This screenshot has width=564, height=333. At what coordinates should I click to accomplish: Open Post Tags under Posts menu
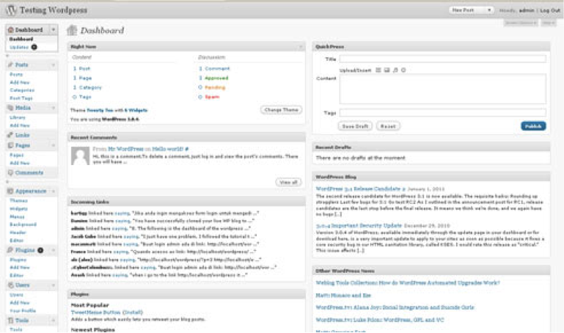21,98
